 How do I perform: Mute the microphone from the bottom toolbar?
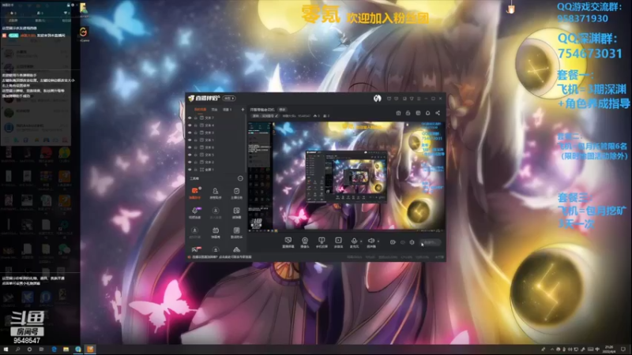pyautogui.click(x=354, y=242)
